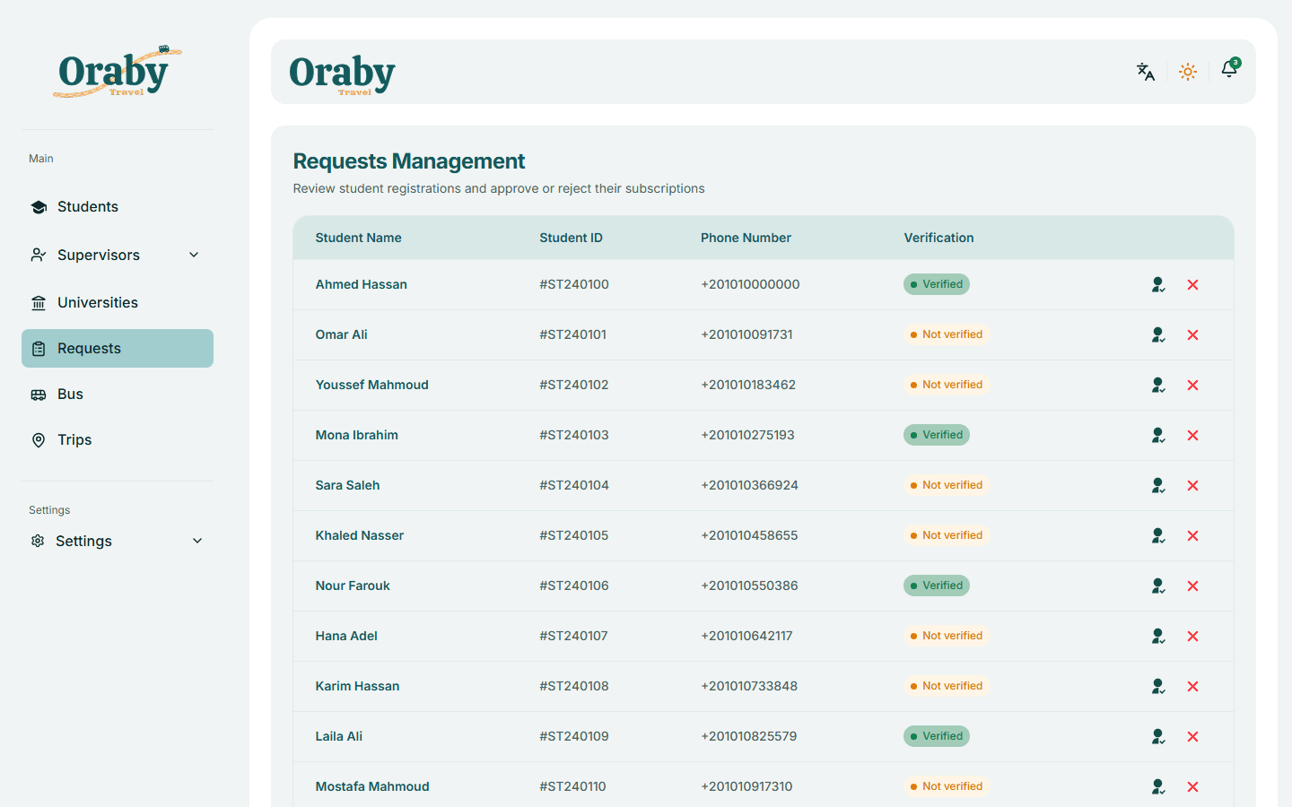This screenshot has height=807, width=1292.
Task: Approve Mona Ibrahim's request
Action: 1158,435
